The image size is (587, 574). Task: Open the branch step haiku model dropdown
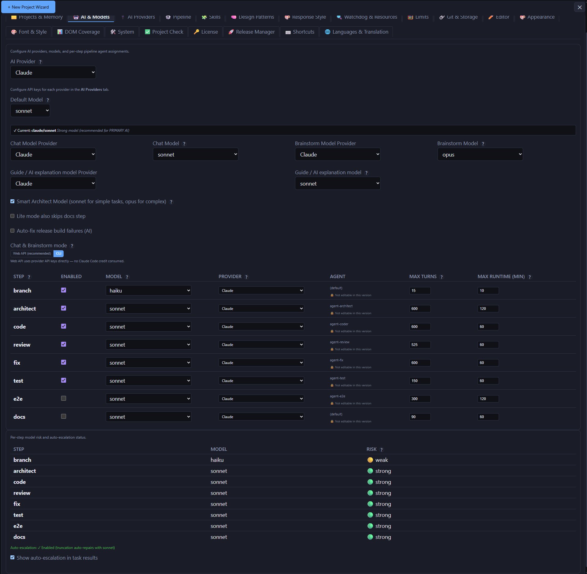149,290
